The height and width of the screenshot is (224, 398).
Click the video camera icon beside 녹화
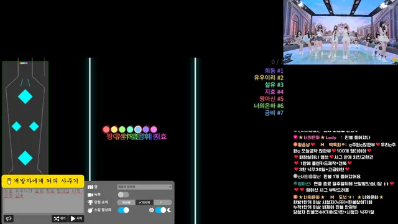(90, 195)
